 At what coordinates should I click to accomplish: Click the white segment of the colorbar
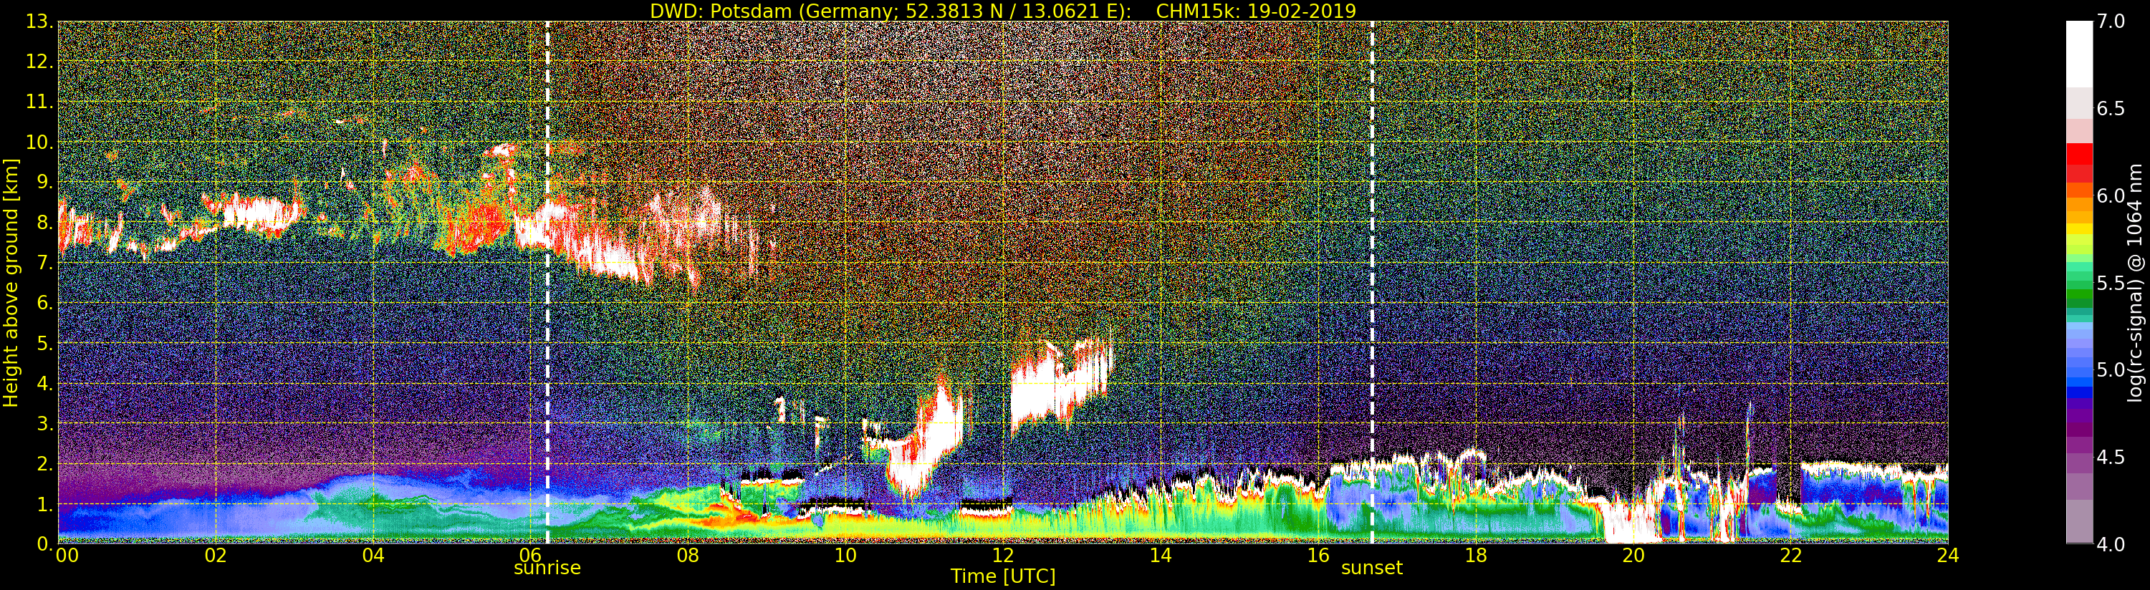pos(2079,54)
